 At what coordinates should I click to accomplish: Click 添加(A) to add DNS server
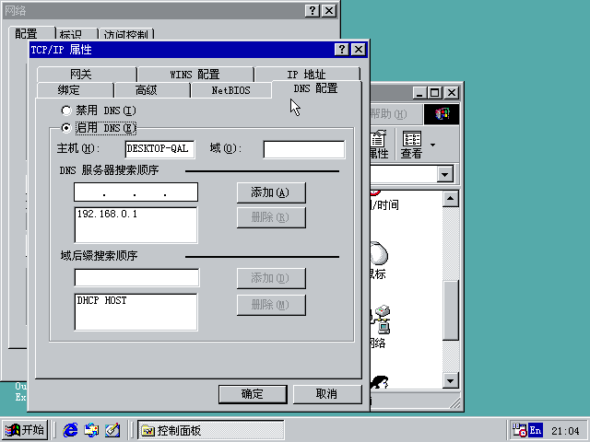(x=271, y=192)
